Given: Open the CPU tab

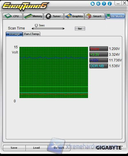Looking at the screenshot, I should (x=13, y=16).
